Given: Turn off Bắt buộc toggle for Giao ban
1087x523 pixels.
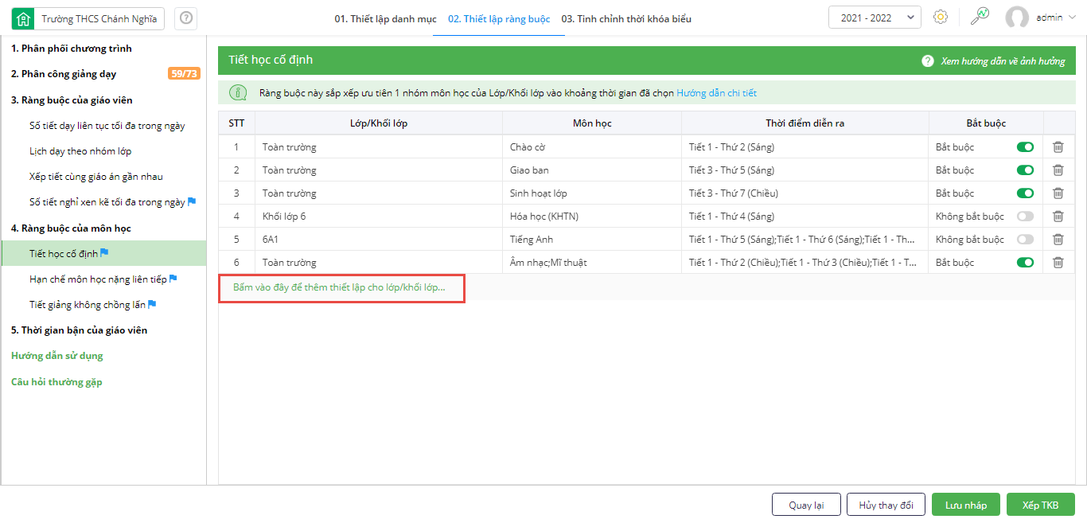Looking at the screenshot, I should tap(1025, 170).
